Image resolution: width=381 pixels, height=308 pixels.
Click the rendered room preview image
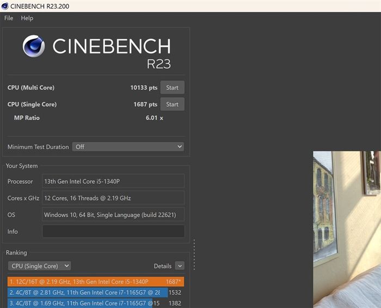pos(347,230)
